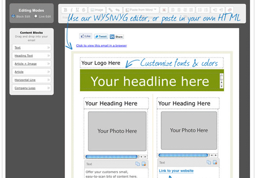Toggle italic formatting in editor toolbar
Viewport: 255px width, 178px height.
pos(72,10)
